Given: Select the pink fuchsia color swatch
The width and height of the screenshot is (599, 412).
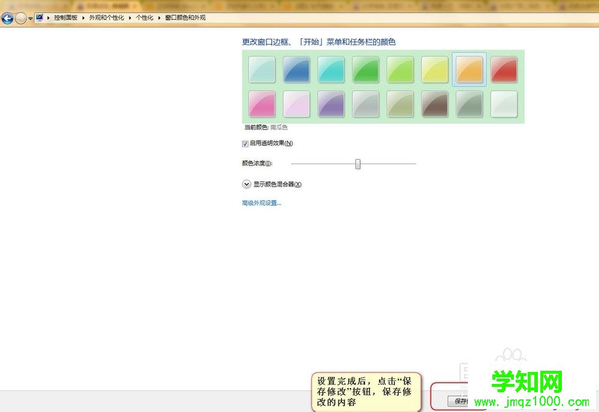Looking at the screenshot, I should point(262,103).
